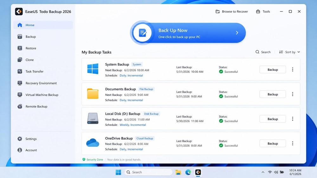Click the Weekly, Incremental schedule link
The image size is (317, 178).
[x=133, y=125]
